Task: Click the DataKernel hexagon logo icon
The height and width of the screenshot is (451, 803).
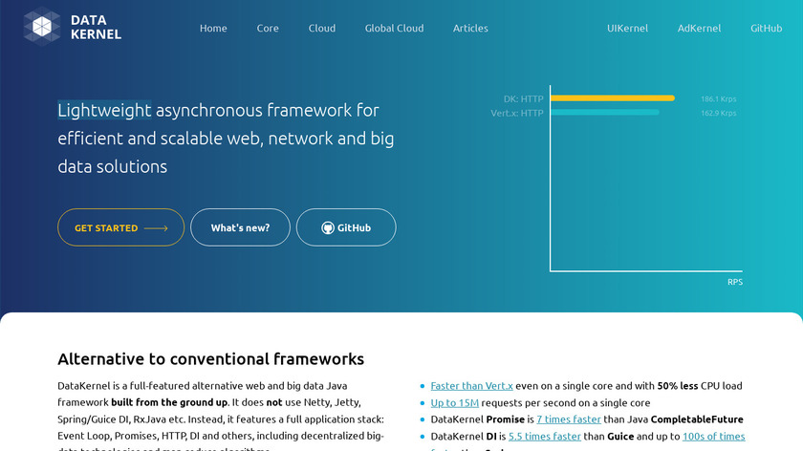Action: (41, 27)
